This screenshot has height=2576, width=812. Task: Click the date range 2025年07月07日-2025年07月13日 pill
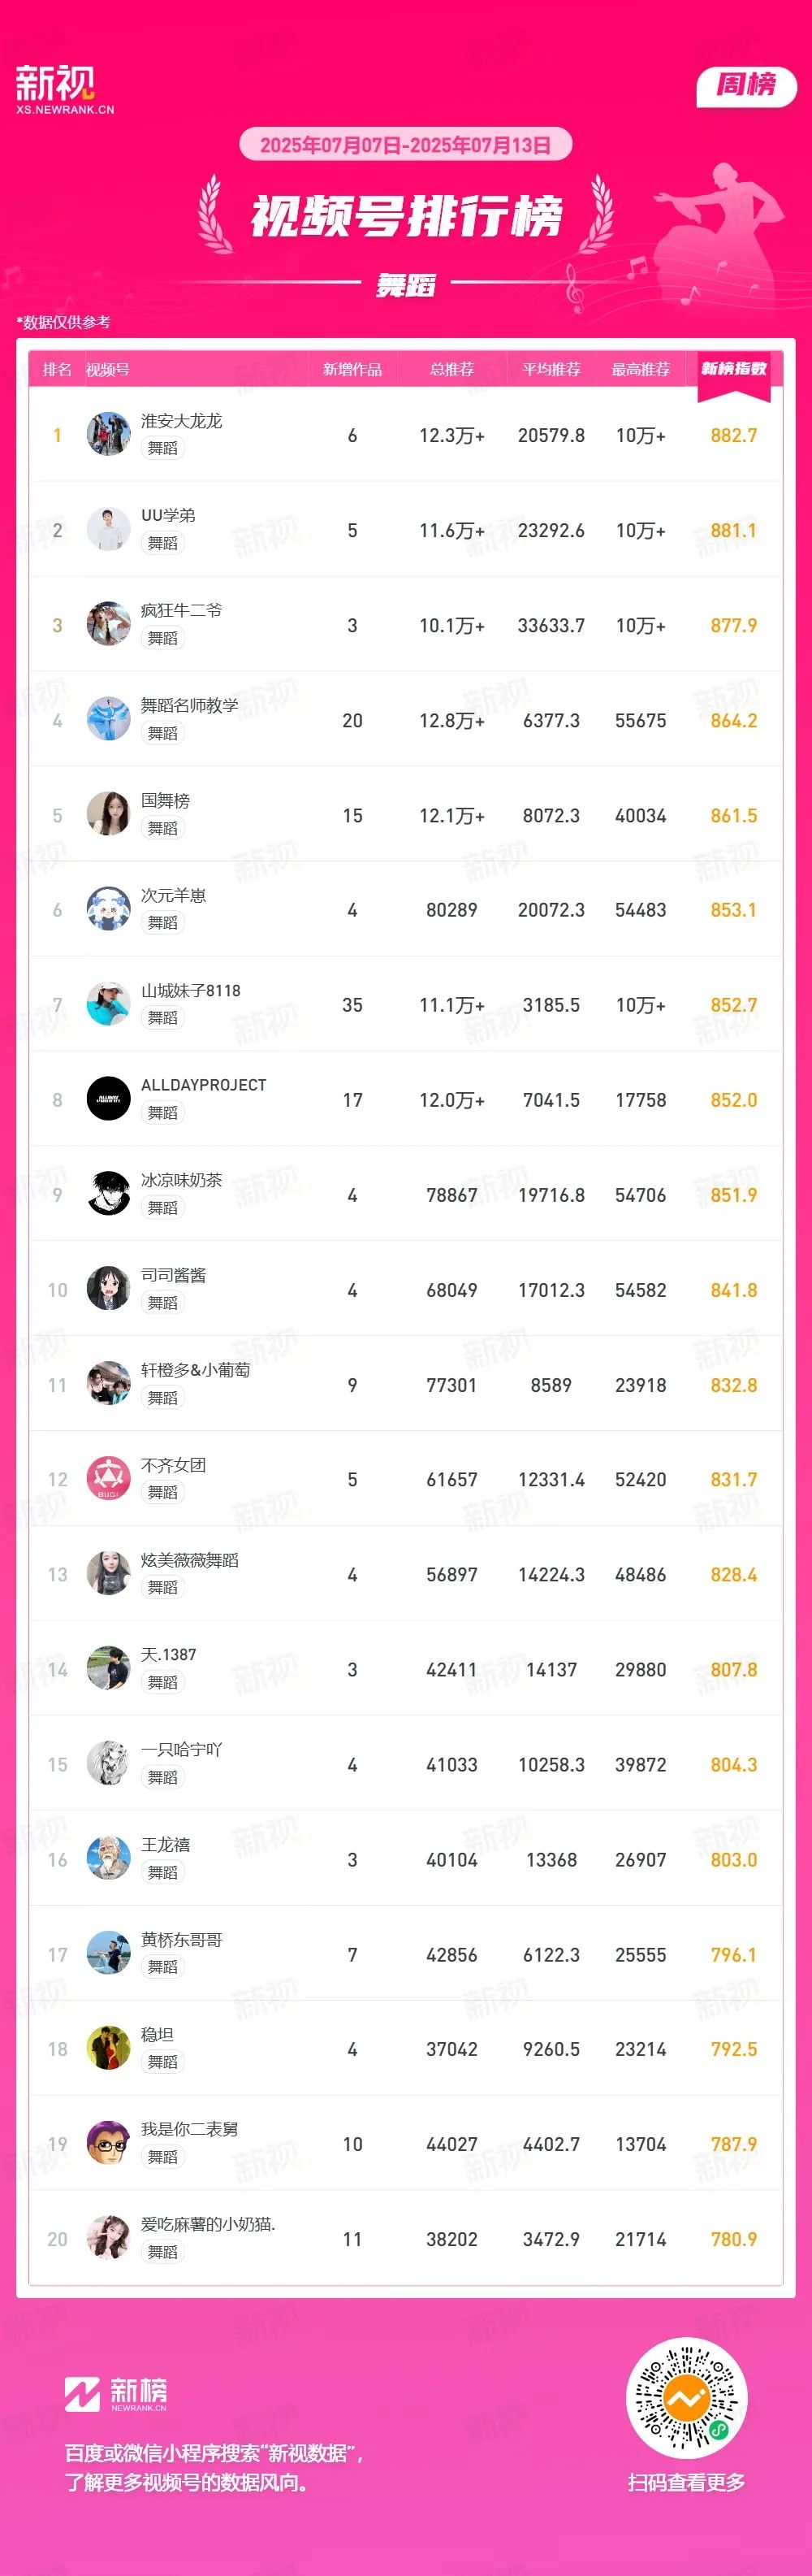[x=405, y=145]
